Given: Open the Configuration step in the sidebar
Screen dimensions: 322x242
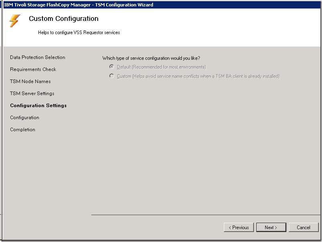Looking at the screenshot, I should pyautogui.click(x=24, y=118).
